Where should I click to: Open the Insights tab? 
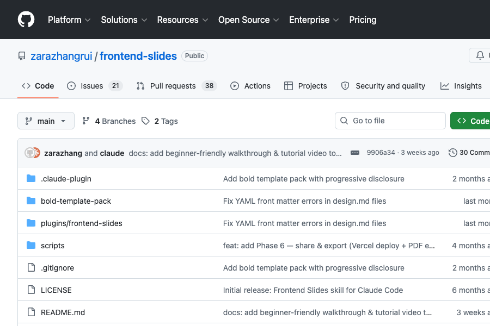coord(461,86)
